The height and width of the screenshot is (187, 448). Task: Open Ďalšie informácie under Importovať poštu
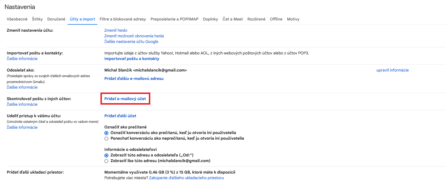(x=22, y=59)
